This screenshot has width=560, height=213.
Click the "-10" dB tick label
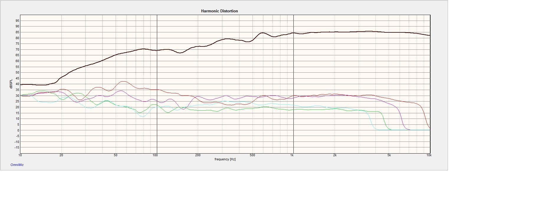coord(17,142)
